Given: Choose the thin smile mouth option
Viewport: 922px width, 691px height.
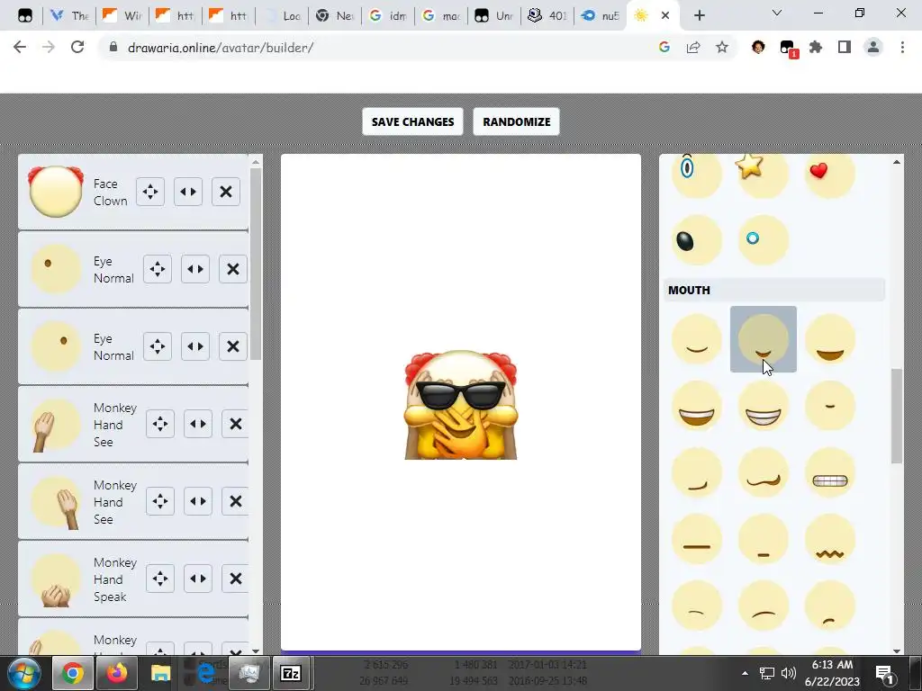Looking at the screenshot, I should click(697, 339).
